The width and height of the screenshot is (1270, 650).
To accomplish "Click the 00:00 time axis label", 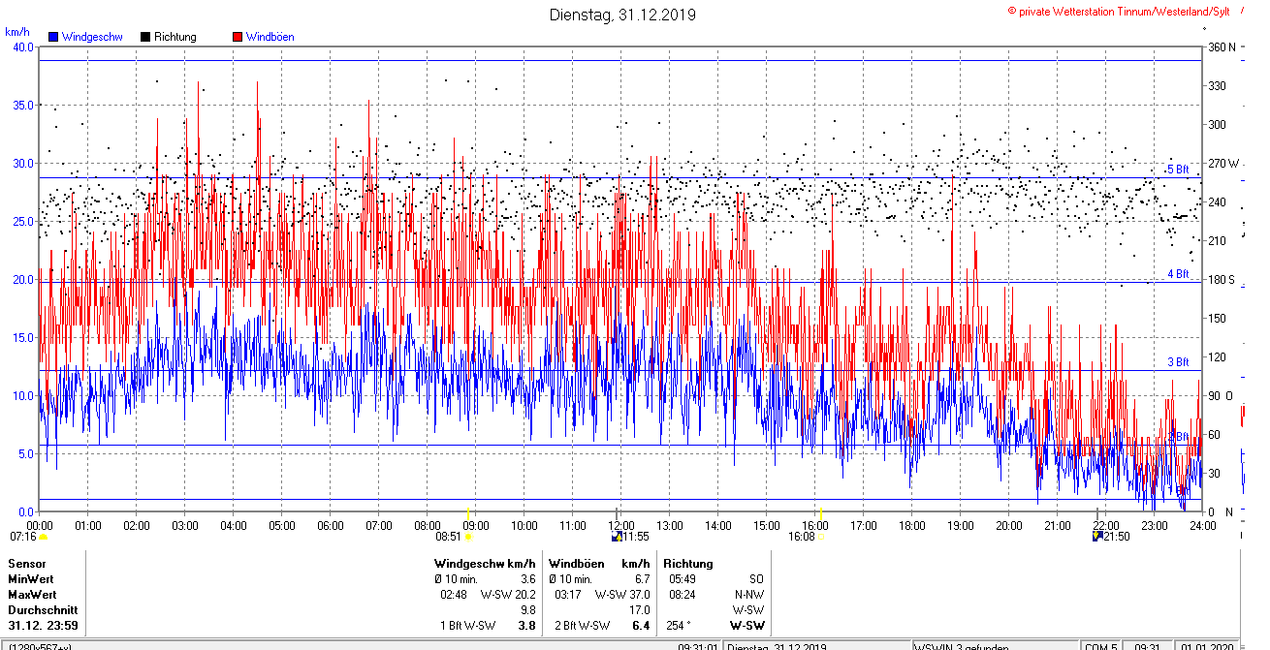I will (x=39, y=526).
